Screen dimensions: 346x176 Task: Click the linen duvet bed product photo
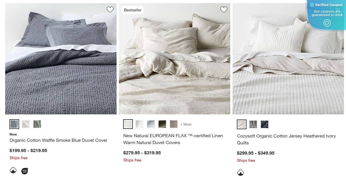coord(175,58)
